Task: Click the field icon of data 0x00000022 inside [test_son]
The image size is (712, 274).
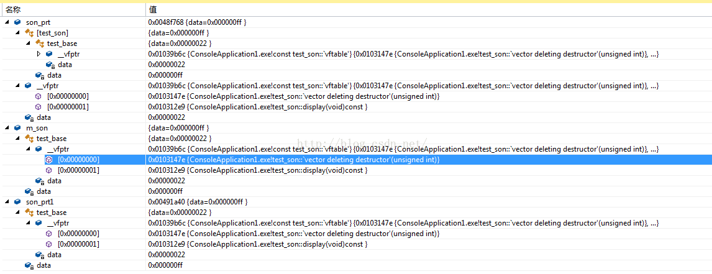Action: tap(50, 65)
